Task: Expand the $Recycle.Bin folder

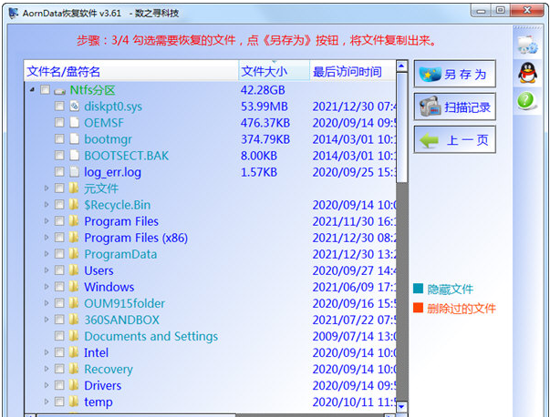Action: (47, 205)
